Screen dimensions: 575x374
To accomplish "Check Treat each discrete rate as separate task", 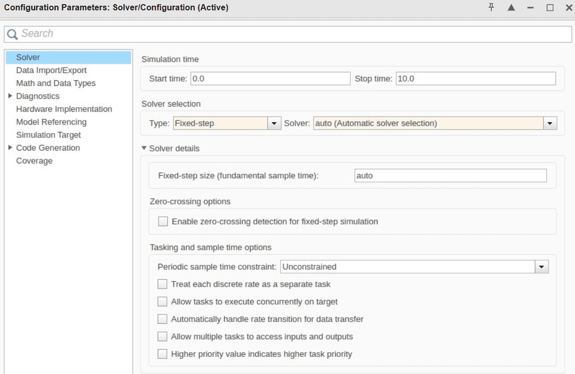I will 163,284.
